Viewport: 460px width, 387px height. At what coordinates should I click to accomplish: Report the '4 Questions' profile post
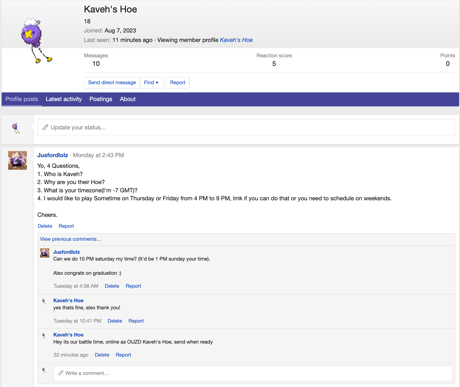tap(66, 226)
